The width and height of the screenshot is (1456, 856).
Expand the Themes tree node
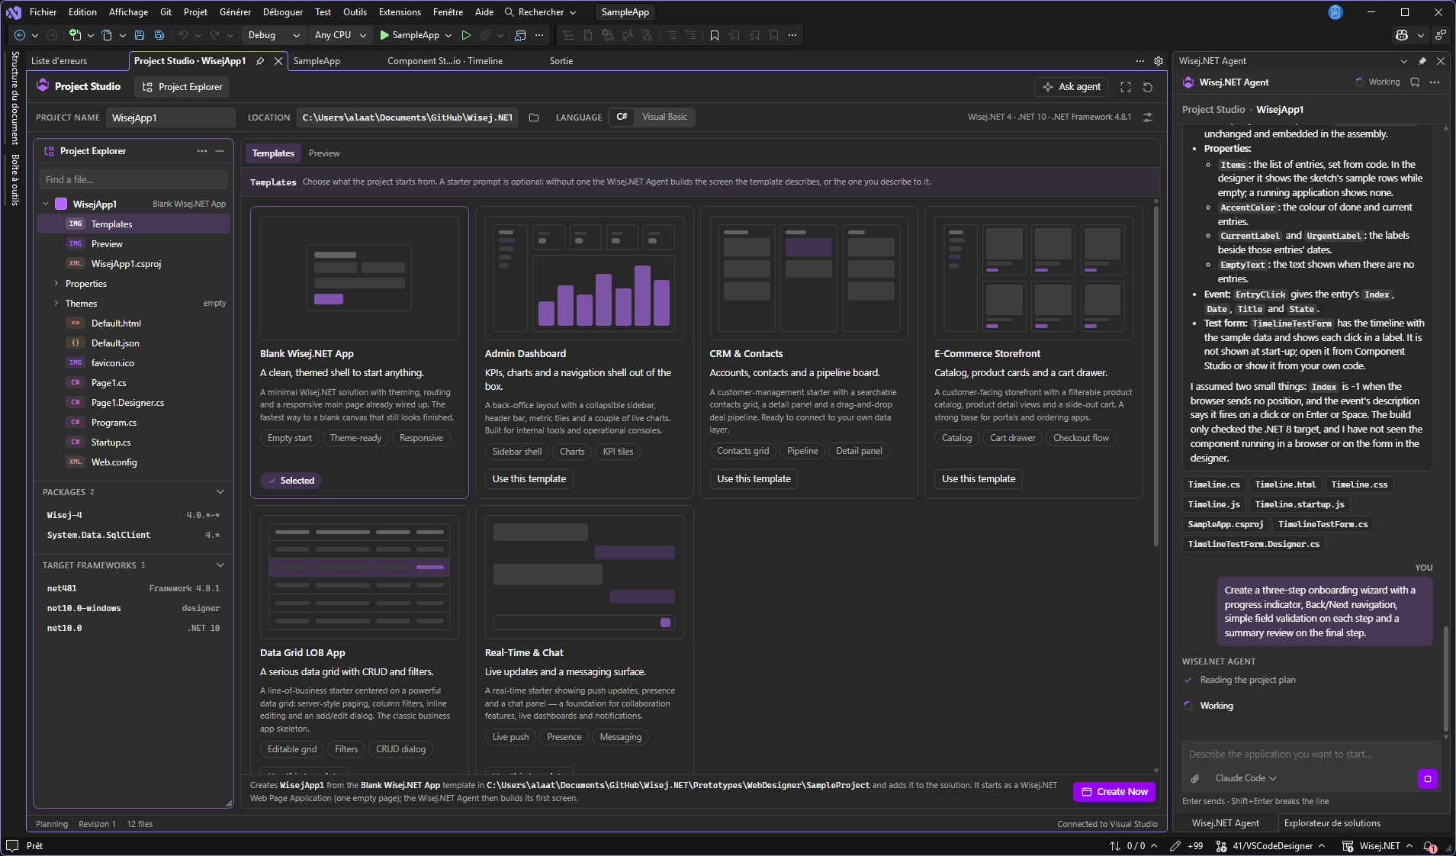tap(56, 304)
